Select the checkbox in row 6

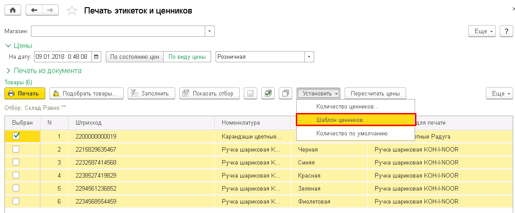click(x=16, y=201)
